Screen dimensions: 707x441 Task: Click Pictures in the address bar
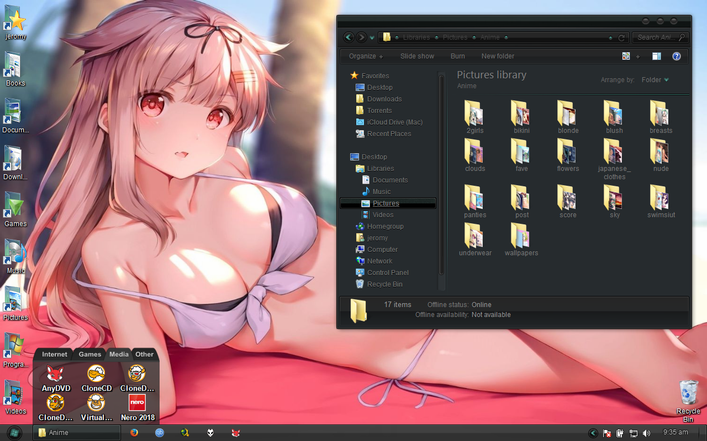pyautogui.click(x=455, y=37)
